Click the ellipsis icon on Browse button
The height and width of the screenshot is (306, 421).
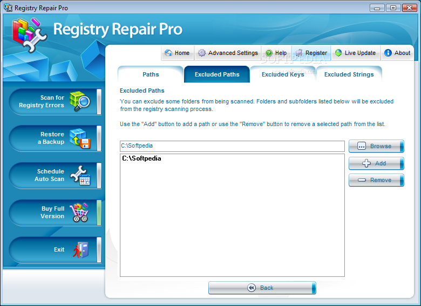[x=362, y=146]
